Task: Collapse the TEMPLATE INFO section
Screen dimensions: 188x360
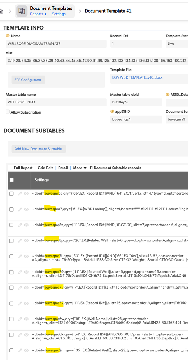Action: point(1,28)
